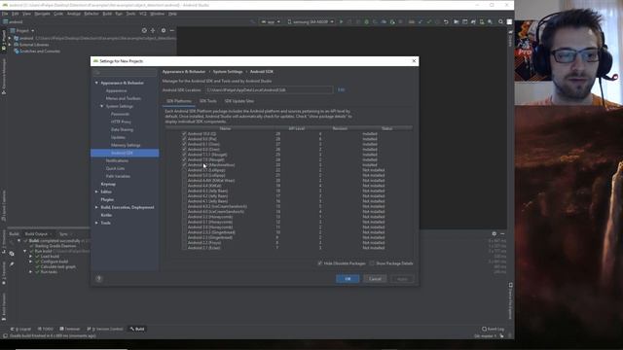623x350 pixels.
Task: Open the Refactor menu
Action: coord(92,14)
